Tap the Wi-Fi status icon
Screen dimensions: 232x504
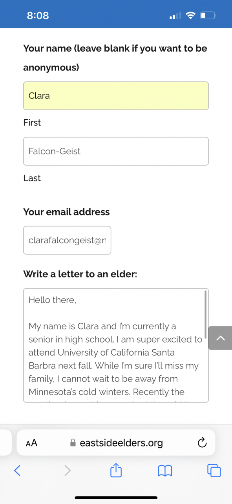[191, 16]
